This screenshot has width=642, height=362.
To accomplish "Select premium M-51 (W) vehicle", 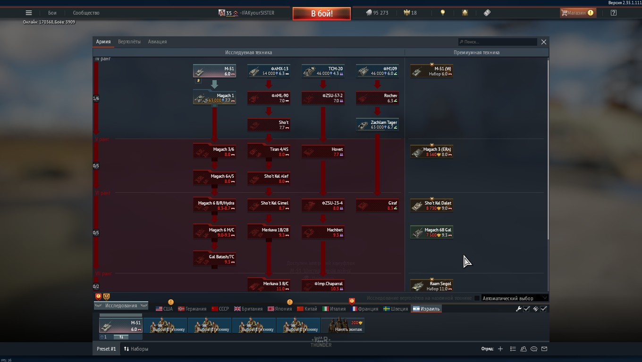I will coord(431,71).
